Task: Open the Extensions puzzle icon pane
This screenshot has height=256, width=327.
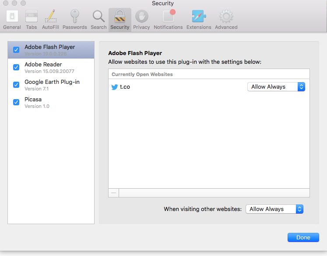Action: 199,20
